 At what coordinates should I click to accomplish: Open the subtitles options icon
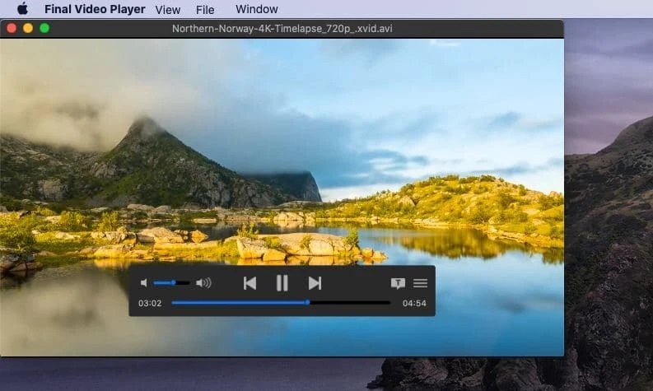[398, 283]
